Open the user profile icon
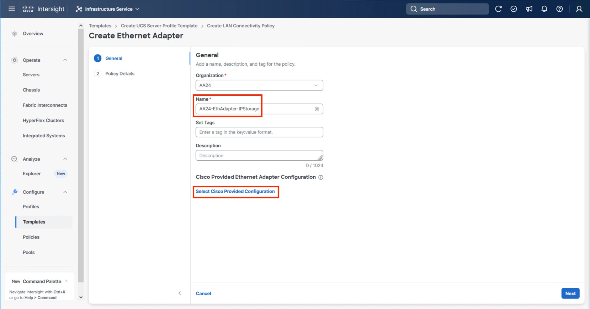590x309 pixels. [579, 9]
